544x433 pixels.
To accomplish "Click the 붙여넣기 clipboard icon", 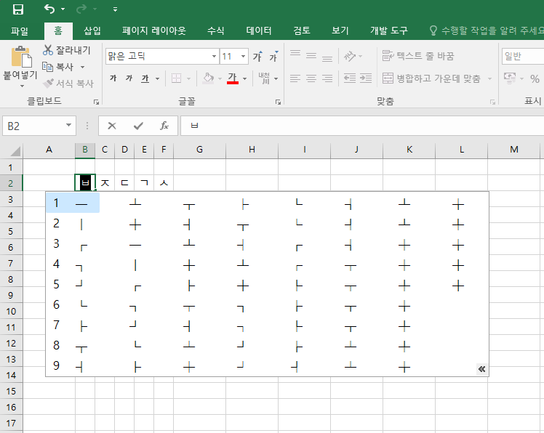I will [x=21, y=57].
